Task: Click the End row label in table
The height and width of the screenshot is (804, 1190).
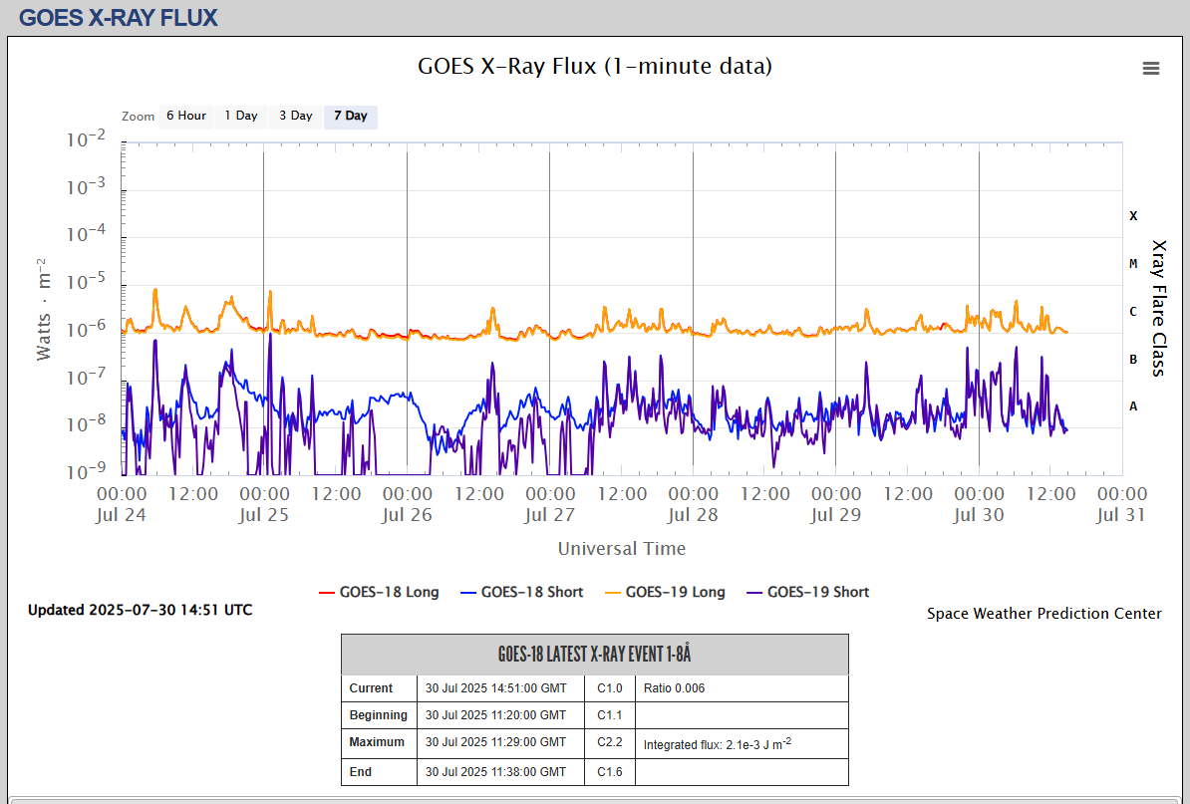Action: 379,772
